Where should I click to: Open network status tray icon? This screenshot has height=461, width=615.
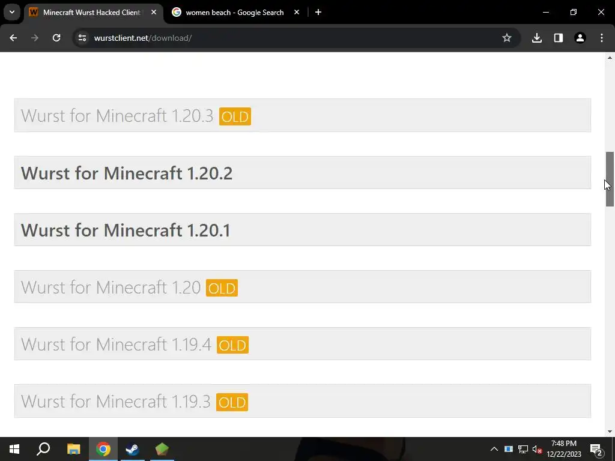coord(523,449)
